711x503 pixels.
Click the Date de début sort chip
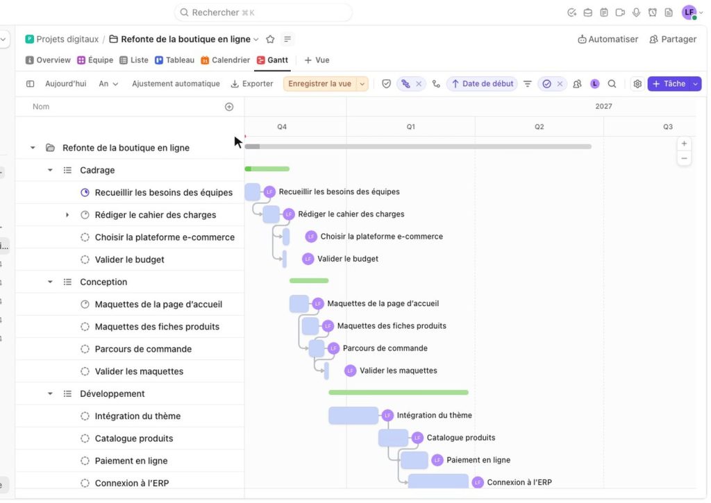(483, 84)
